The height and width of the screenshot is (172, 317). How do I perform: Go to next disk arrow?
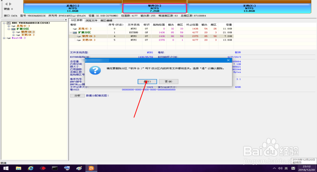point(10,4)
